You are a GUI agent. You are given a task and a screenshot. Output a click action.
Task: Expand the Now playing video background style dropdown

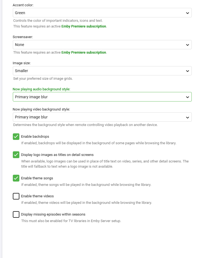click(x=102, y=117)
